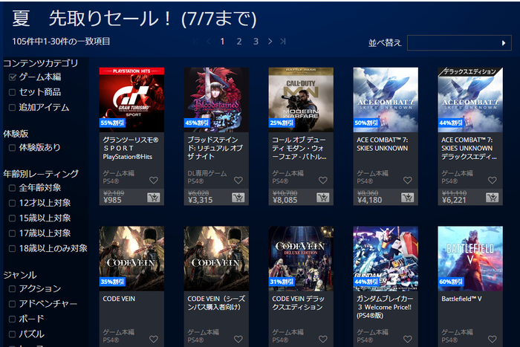Check the 体験版あり filter

coord(13,148)
